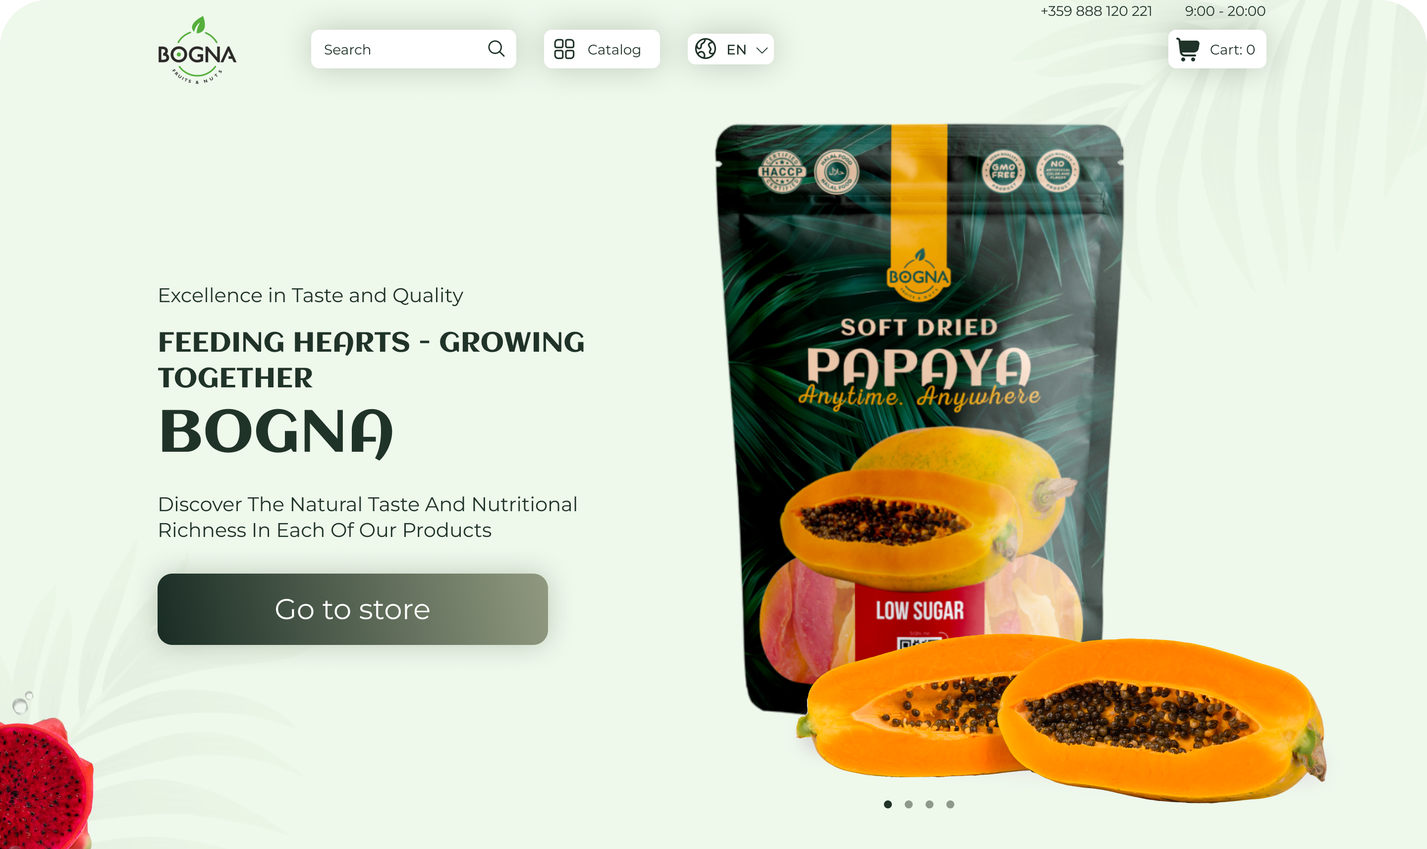Viewport: 1427px width, 849px height.
Task: Expand the EN language dropdown arrow
Action: click(762, 51)
